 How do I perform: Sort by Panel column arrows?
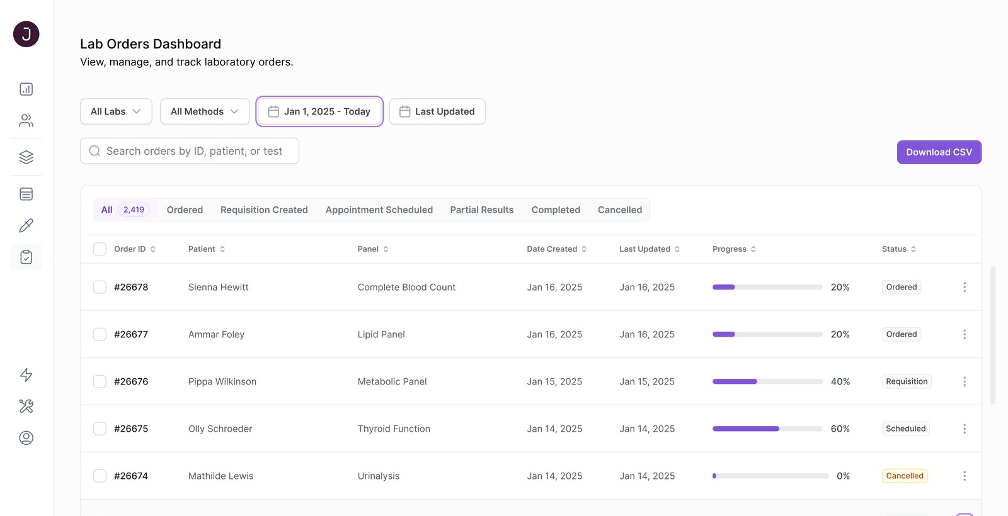click(x=386, y=249)
